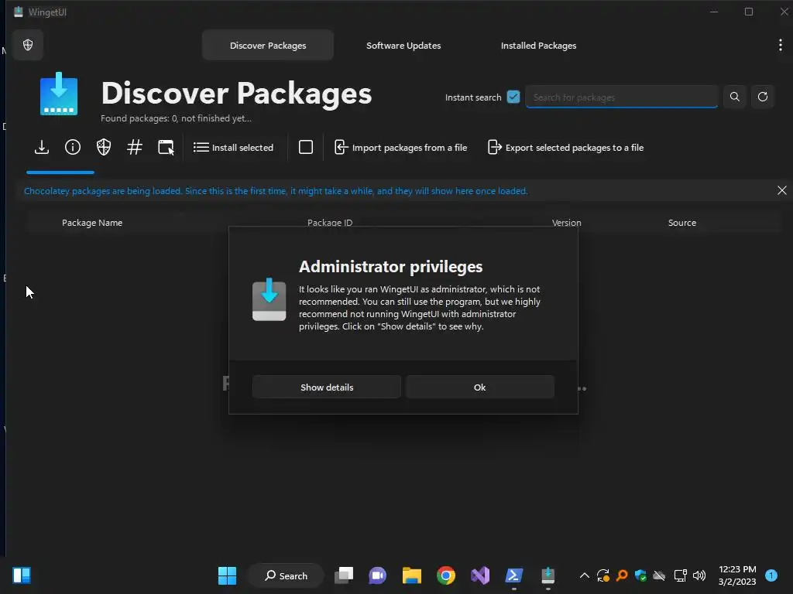
Task: Click the widgets icon on the taskbar
Action: 22,575
